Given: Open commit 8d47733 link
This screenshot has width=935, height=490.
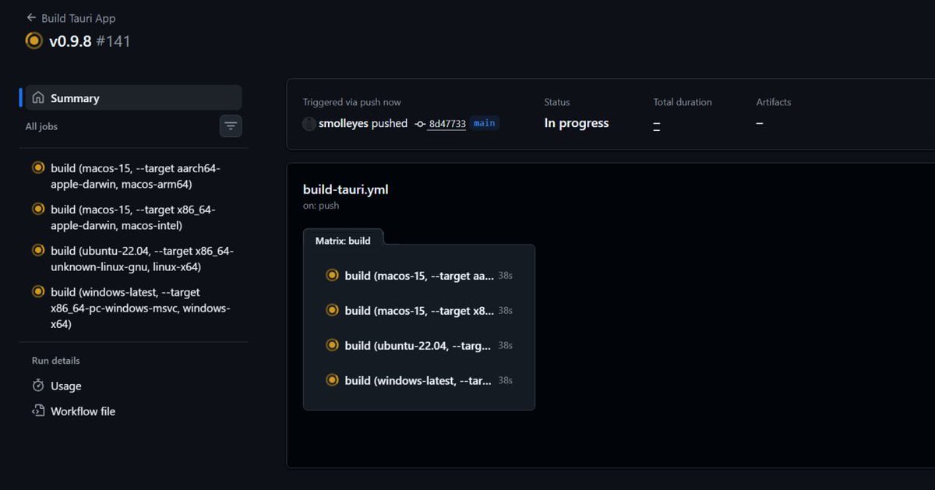Looking at the screenshot, I should point(447,124).
